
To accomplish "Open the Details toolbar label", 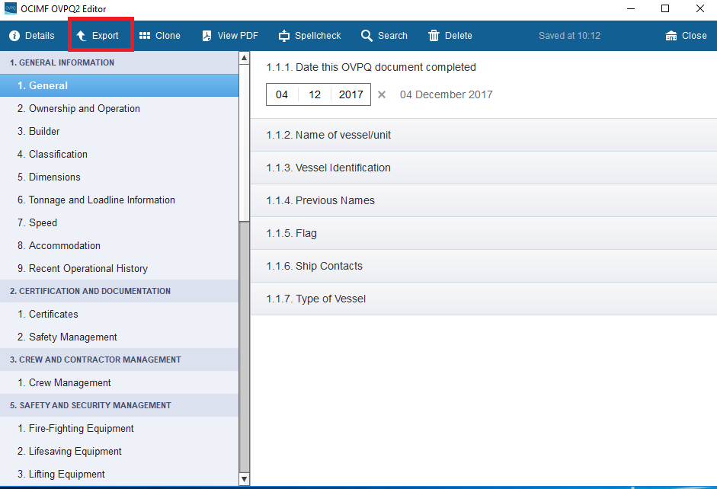I will click(x=40, y=36).
